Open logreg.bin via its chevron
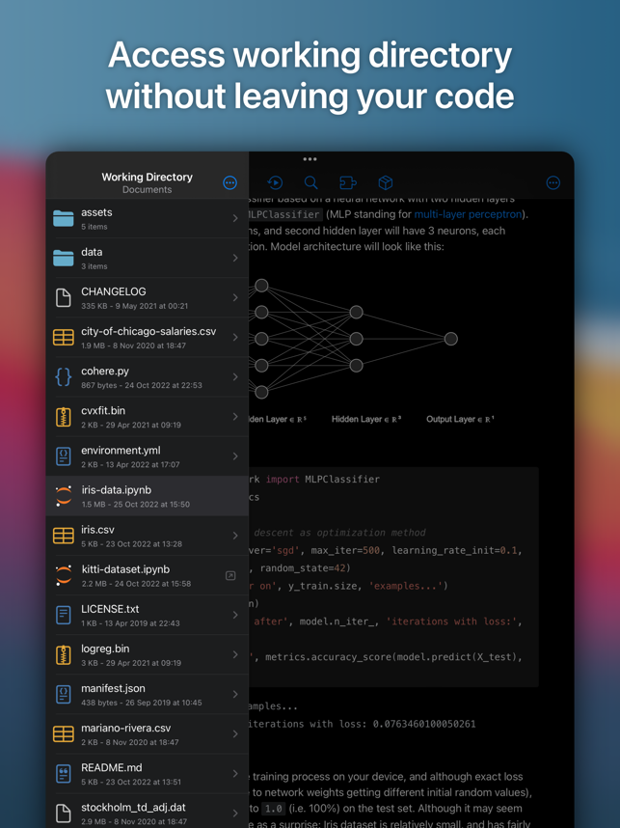 235,655
